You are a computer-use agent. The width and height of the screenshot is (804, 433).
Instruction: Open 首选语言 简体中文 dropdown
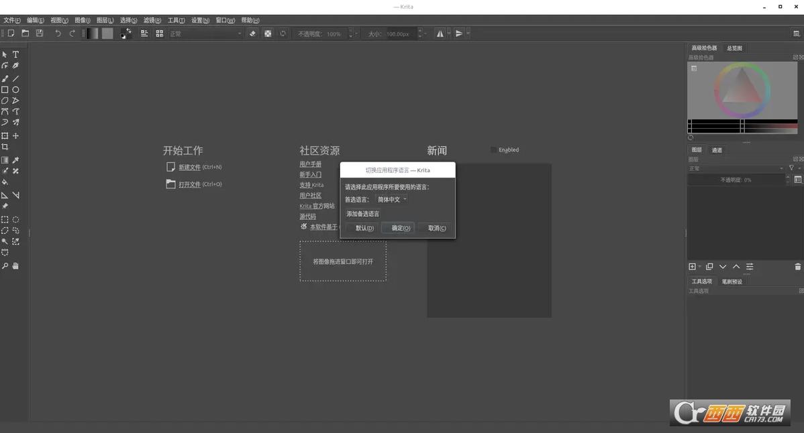(x=392, y=200)
